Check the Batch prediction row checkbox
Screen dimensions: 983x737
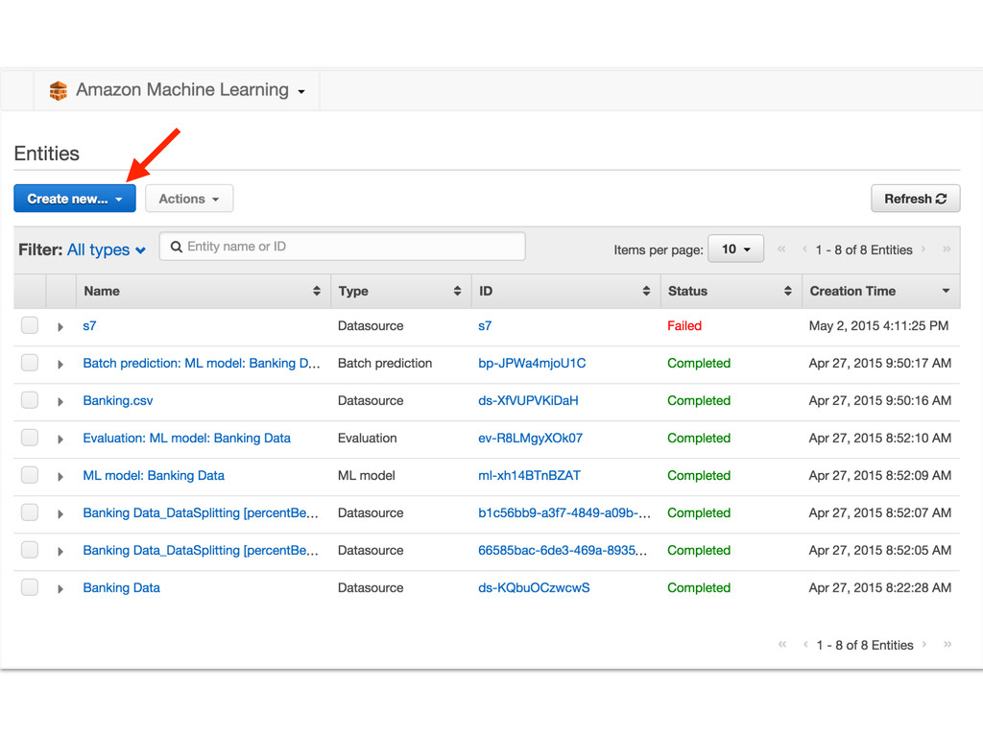point(30,363)
